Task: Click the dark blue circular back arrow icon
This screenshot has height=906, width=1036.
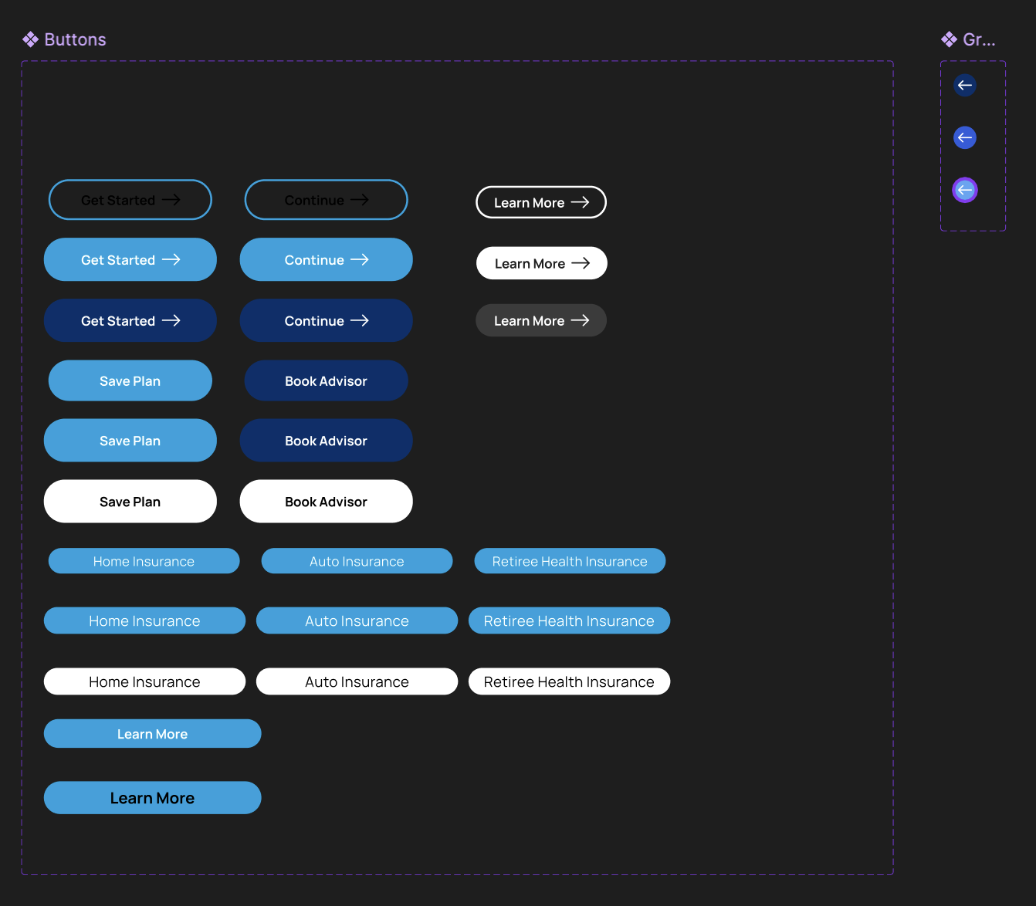Action: [963, 85]
